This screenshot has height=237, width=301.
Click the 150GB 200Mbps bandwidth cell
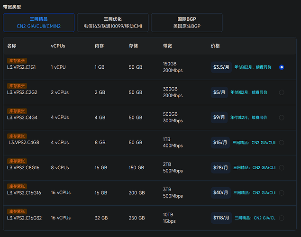[x=173, y=67]
